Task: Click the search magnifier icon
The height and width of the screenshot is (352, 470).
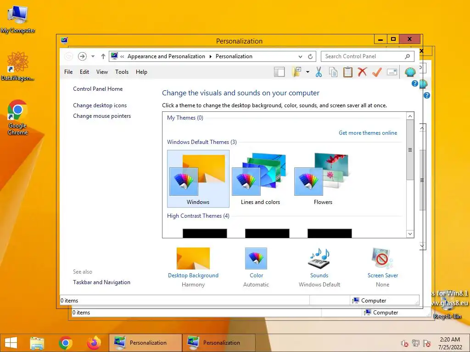Action: point(408,56)
